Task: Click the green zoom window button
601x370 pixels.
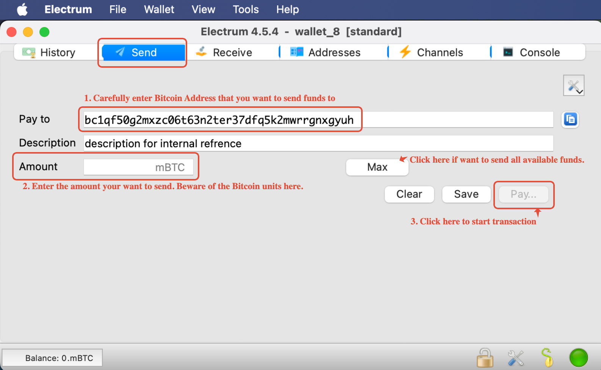Action: 44,32
